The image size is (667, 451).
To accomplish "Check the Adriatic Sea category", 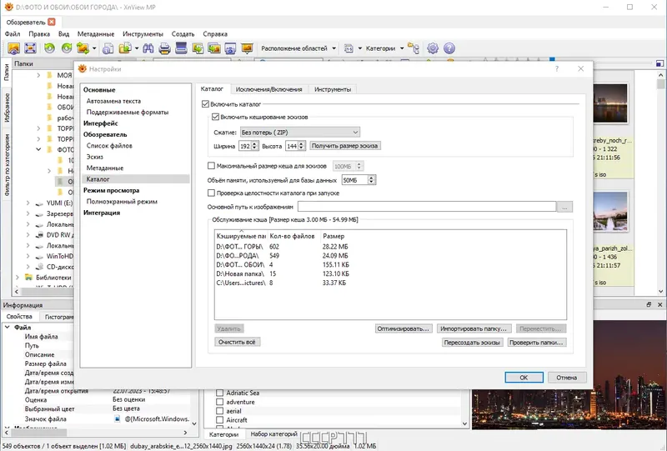I will 219,393.
